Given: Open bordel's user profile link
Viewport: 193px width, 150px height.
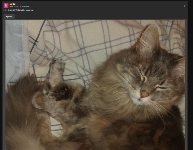Looking at the screenshot, I should tap(12, 4).
